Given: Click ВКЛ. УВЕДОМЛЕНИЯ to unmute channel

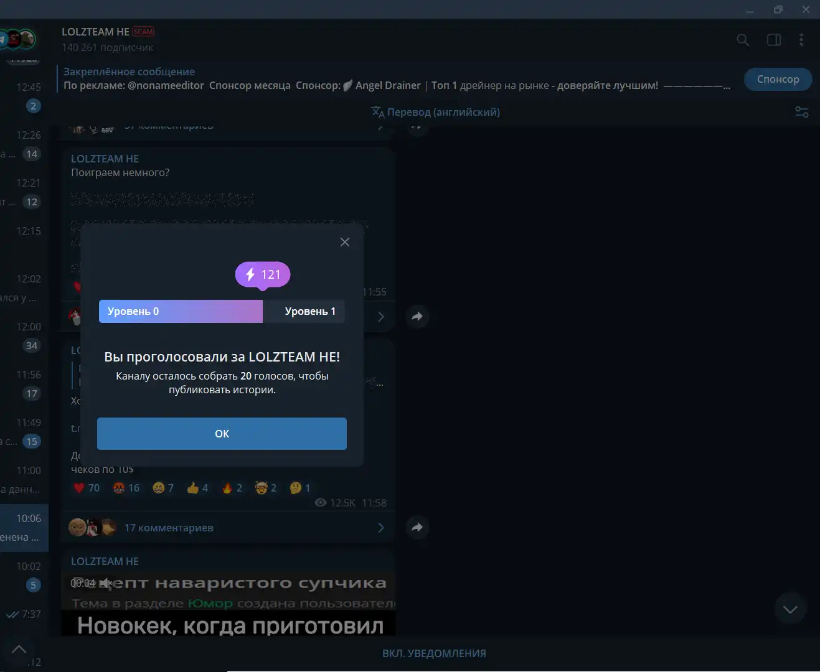Looking at the screenshot, I should tap(434, 653).
